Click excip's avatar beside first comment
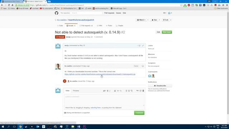The height and width of the screenshot is (129, 229). coord(58,46)
